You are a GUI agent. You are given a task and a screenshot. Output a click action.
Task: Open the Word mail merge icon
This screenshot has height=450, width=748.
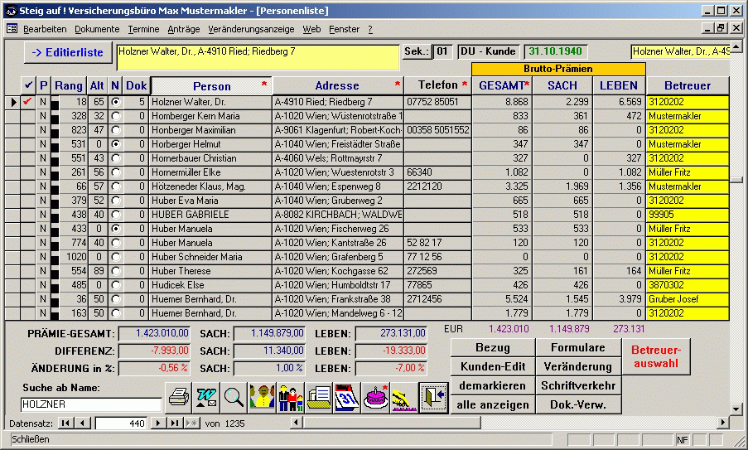(x=206, y=398)
